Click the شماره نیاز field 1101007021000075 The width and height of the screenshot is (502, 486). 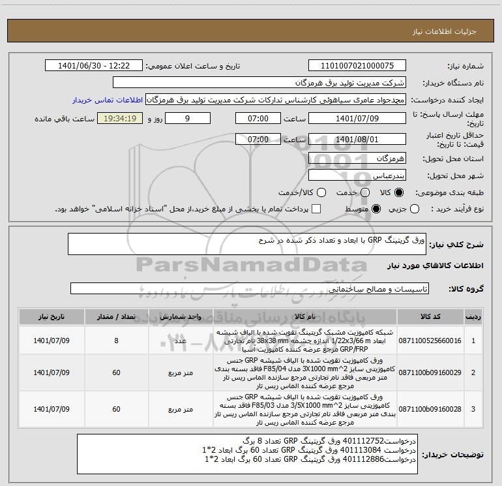[357, 66]
